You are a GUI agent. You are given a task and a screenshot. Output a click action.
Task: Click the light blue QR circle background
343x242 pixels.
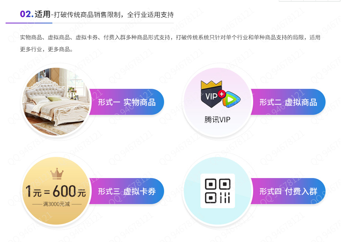218,191
